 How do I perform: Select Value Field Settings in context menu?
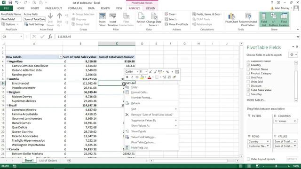[143, 137]
